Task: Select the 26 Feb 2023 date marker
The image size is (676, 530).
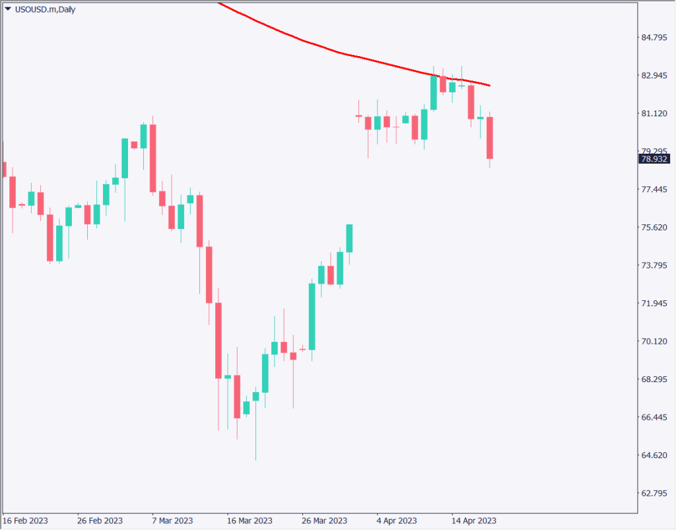Action: [x=100, y=520]
